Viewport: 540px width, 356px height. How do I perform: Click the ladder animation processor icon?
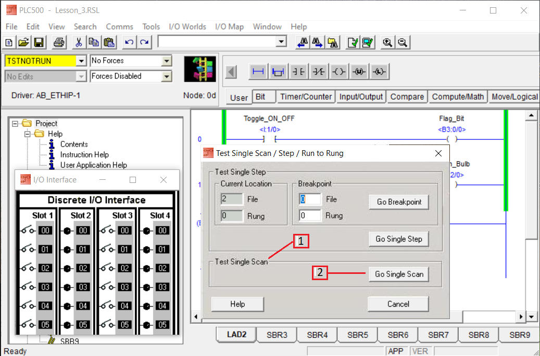click(x=200, y=69)
